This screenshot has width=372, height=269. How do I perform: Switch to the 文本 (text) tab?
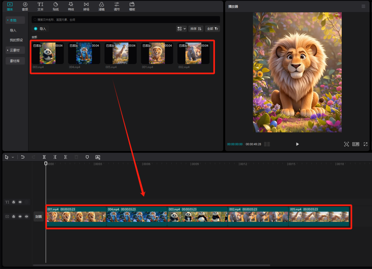pyautogui.click(x=40, y=6)
